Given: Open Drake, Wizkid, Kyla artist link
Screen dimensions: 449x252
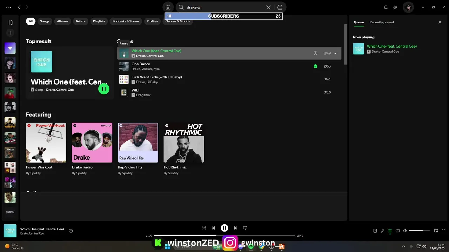Looking at the screenshot, I should [x=146, y=69].
